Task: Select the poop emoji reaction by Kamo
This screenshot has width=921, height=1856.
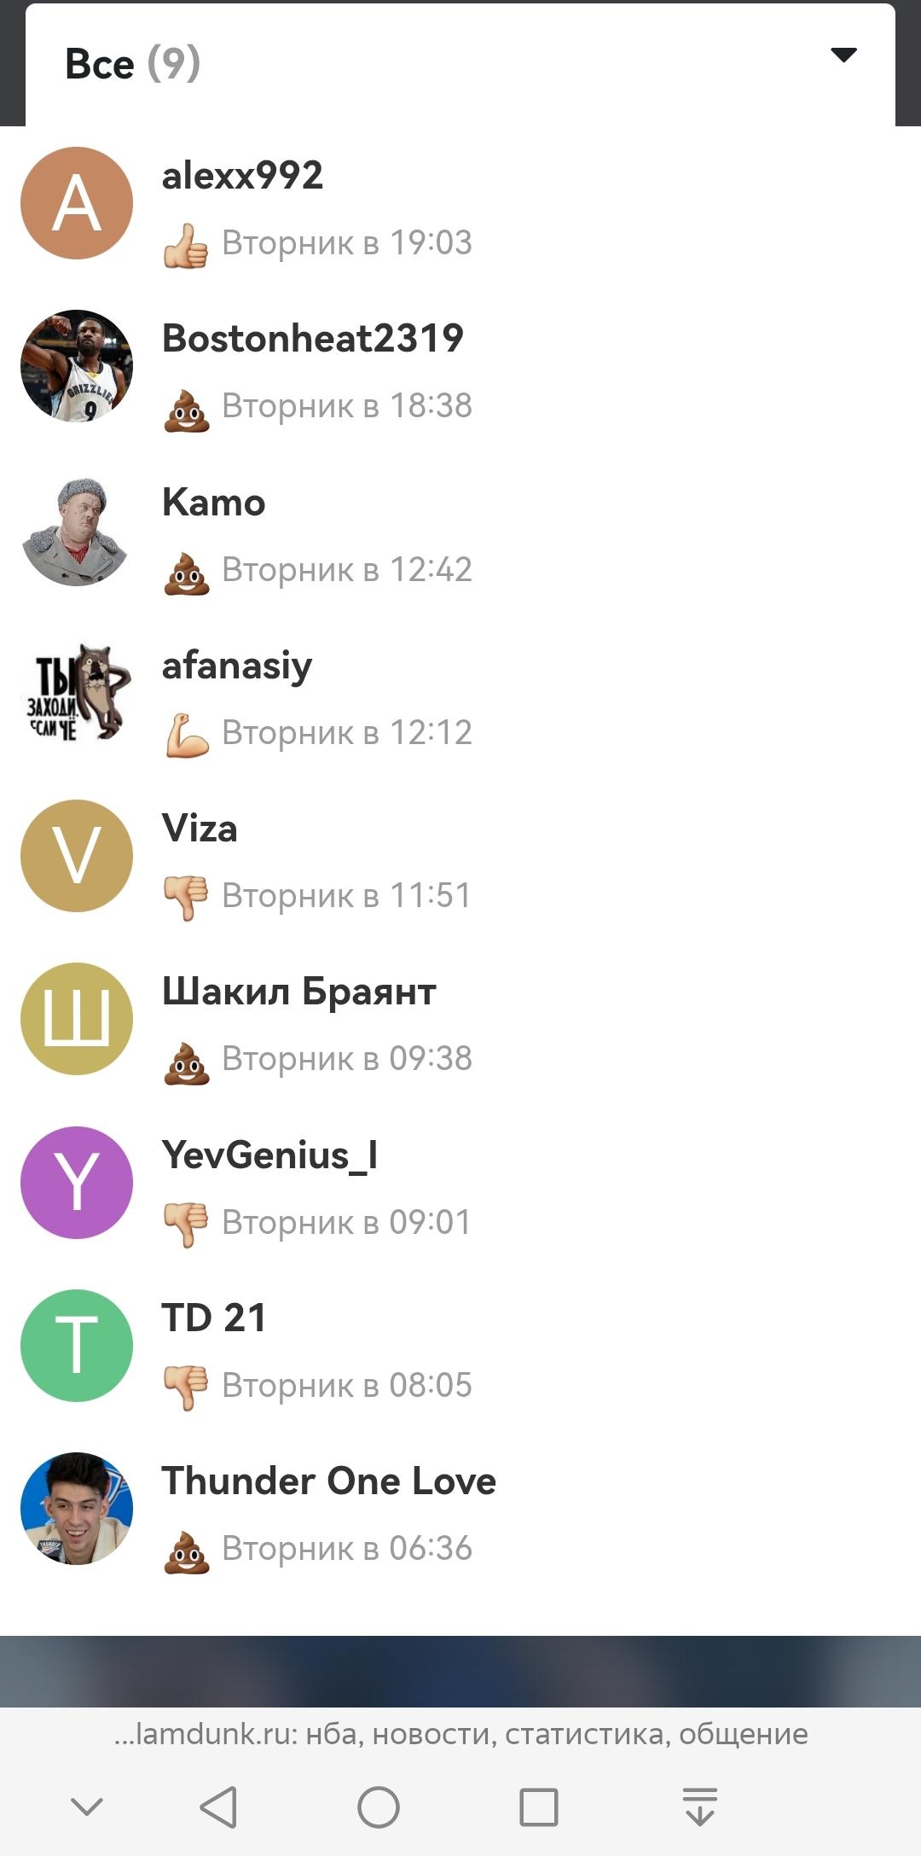Action: point(186,572)
